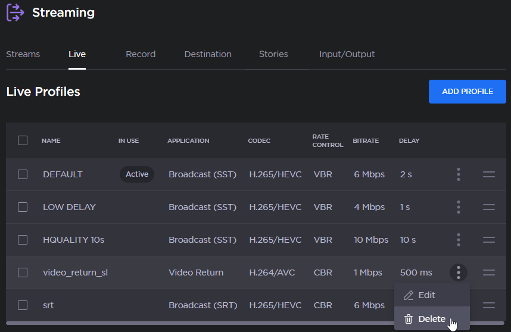Open the HQUALITY 10s three-dot menu
Image resolution: width=511 pixels, height=332 pixels.
click(458, 240)
